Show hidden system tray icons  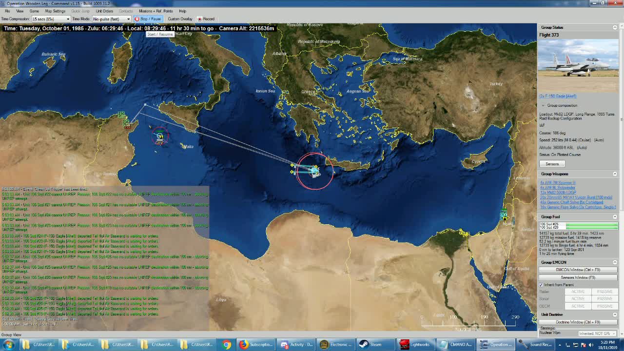[560, 345]
